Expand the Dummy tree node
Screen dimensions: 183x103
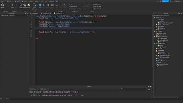click(x=157, y=26)
